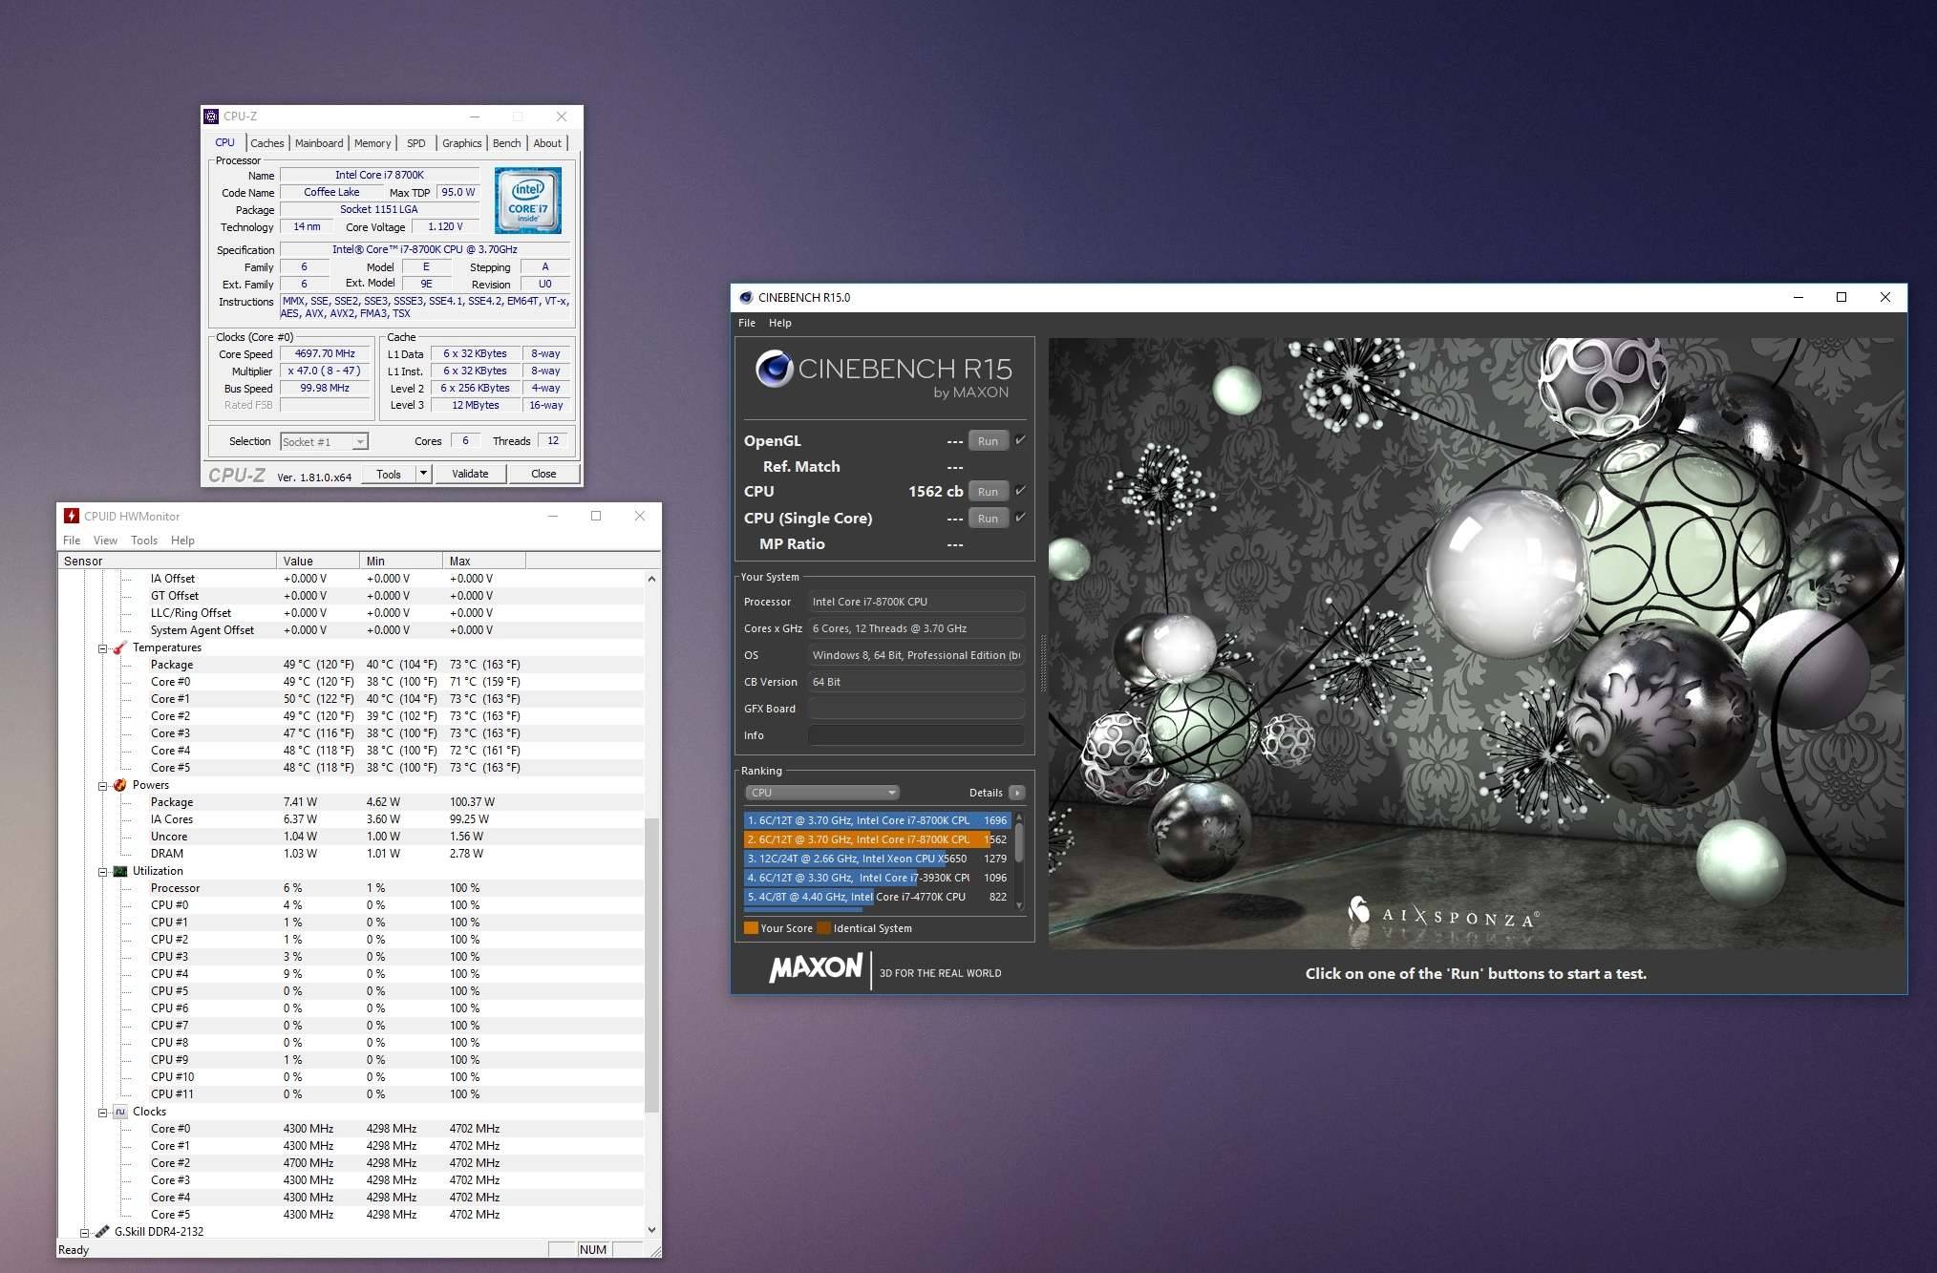The width and height of the screenshot is (1937, 1273).
Task: Open the Help menu in HWMonitor
Action: coord(182,541)
